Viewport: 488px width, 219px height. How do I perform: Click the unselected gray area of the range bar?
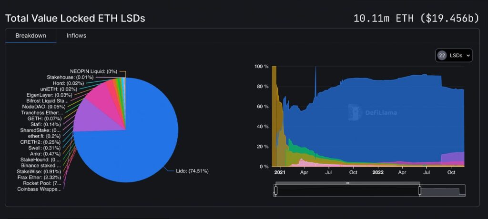click(442, 191)
